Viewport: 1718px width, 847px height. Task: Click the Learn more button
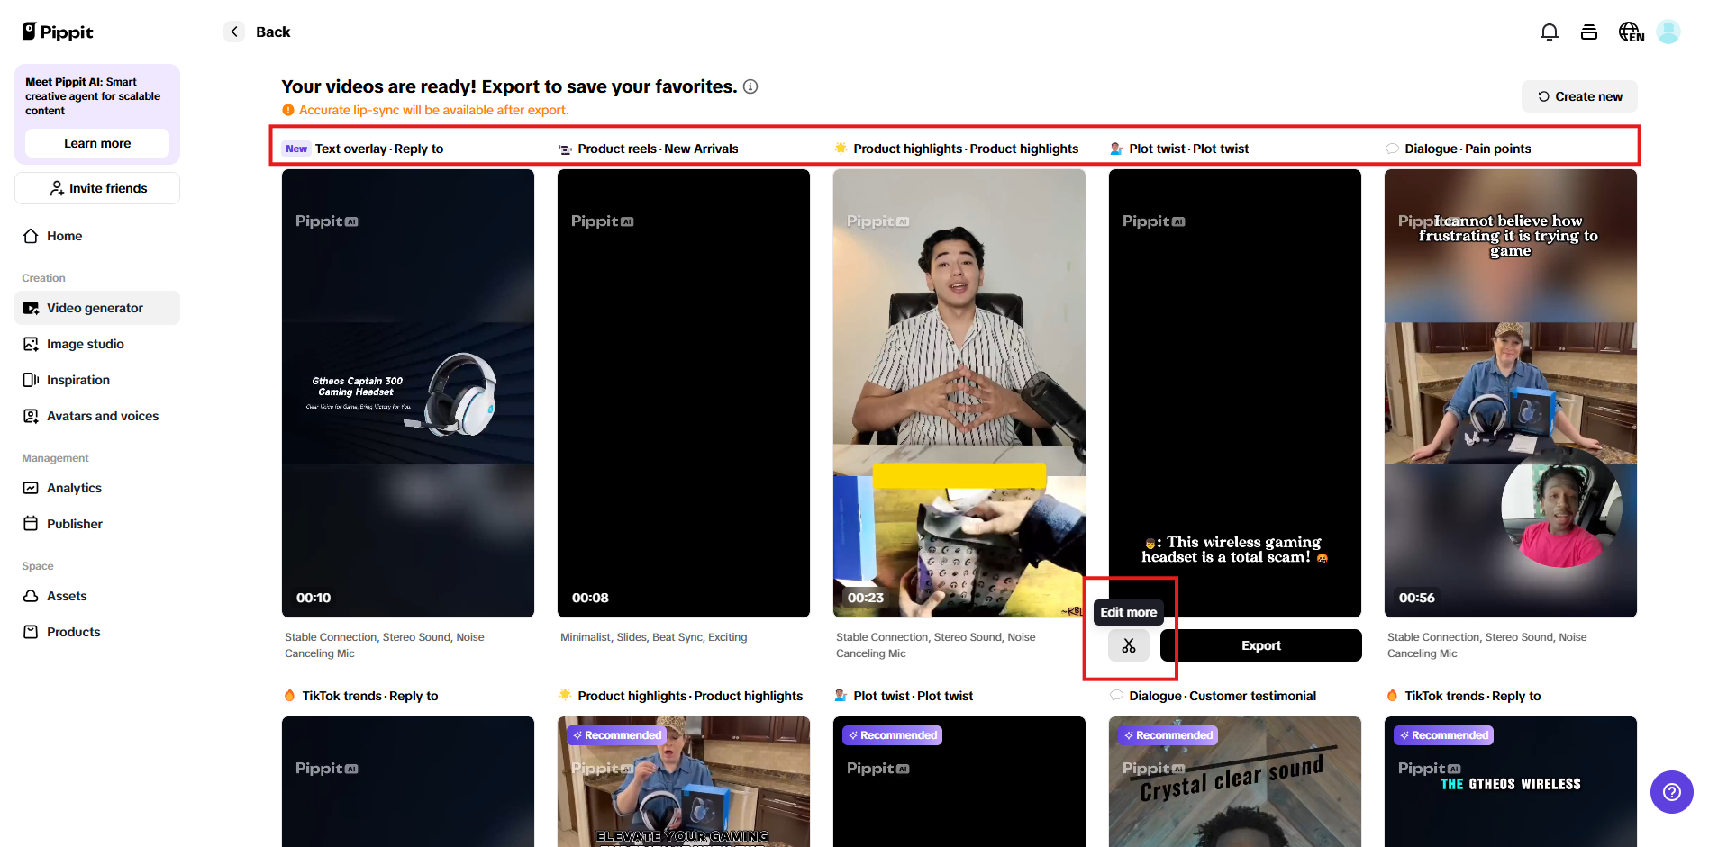tap(97, 143)
